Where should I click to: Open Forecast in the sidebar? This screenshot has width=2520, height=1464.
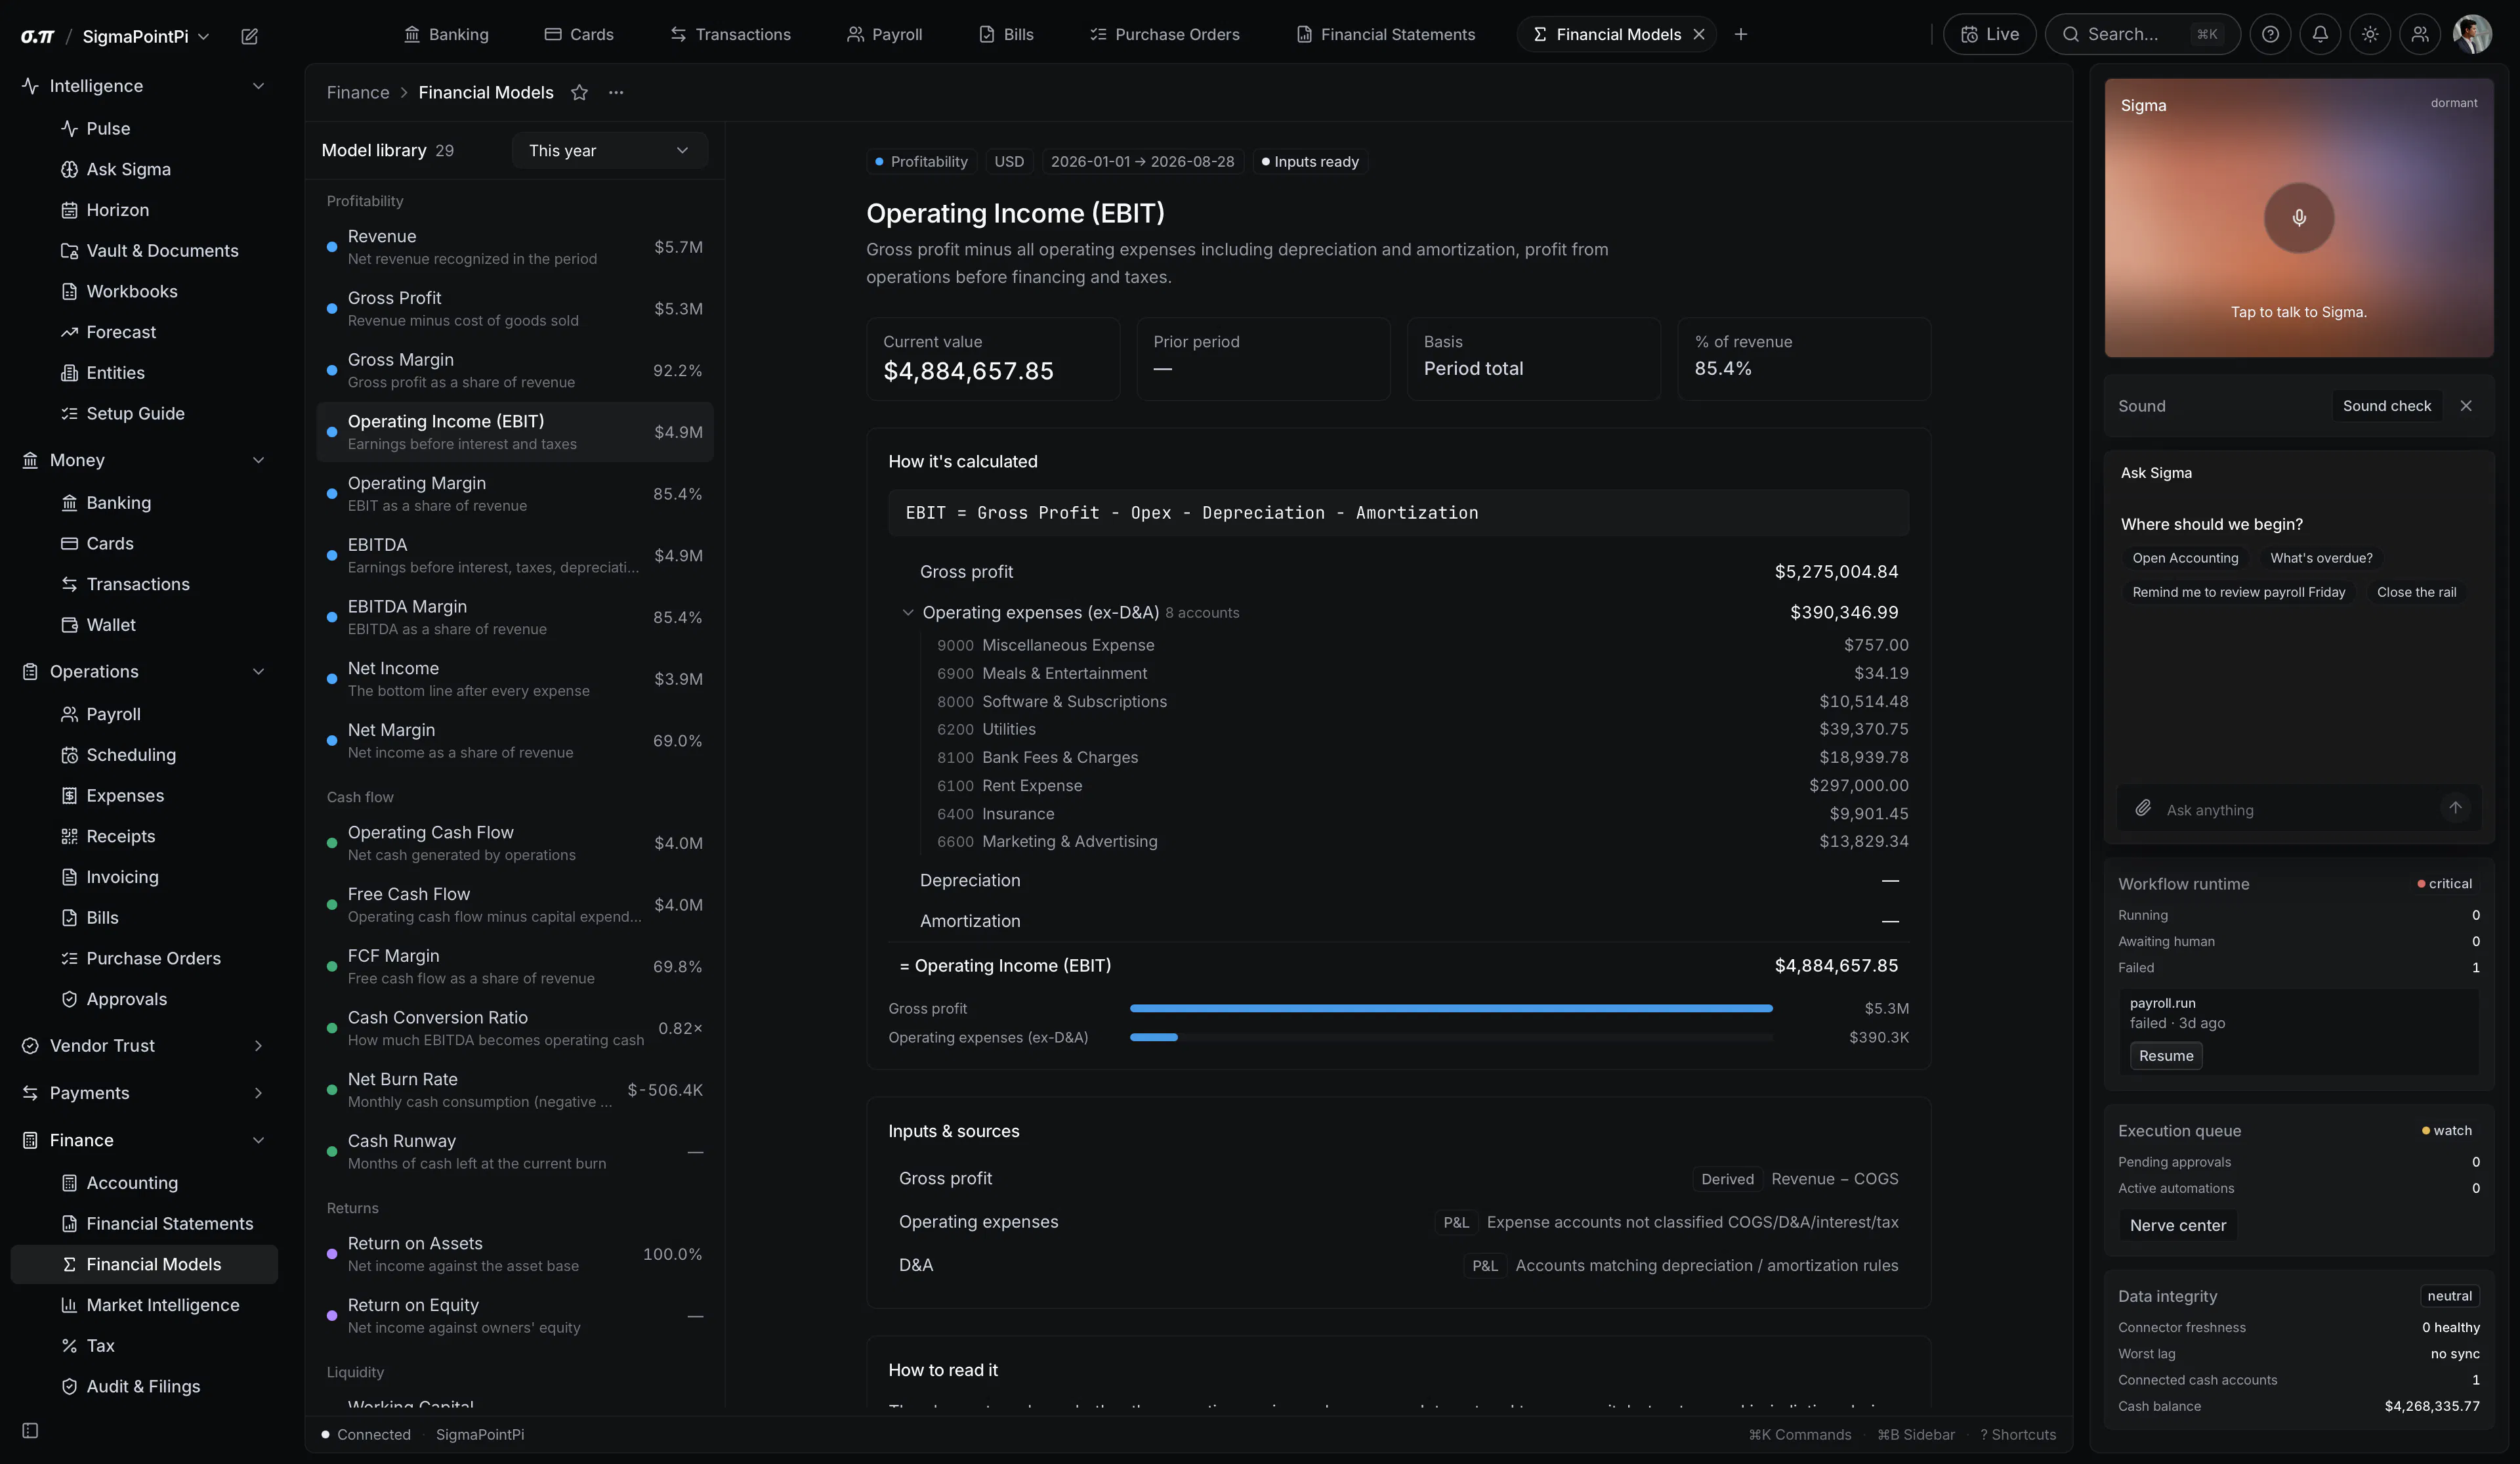pos(145,332)
